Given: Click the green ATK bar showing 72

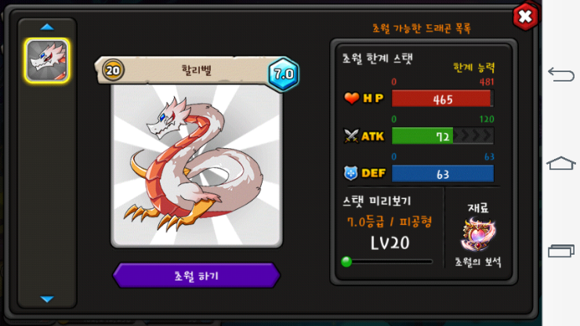Looking at the screenshot, I should click(442, 136).
